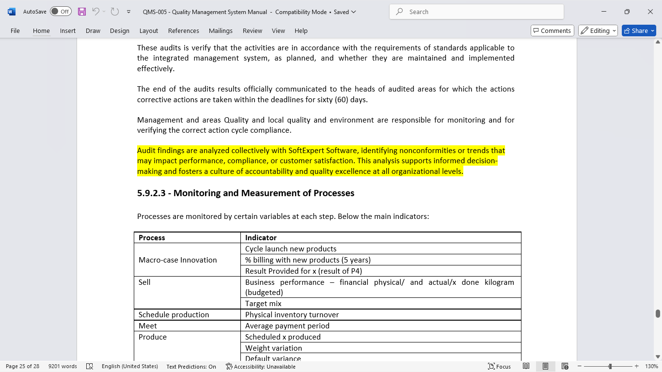Click the highlighted SoftExpert Software paragraph

click(x=321, y=161)
